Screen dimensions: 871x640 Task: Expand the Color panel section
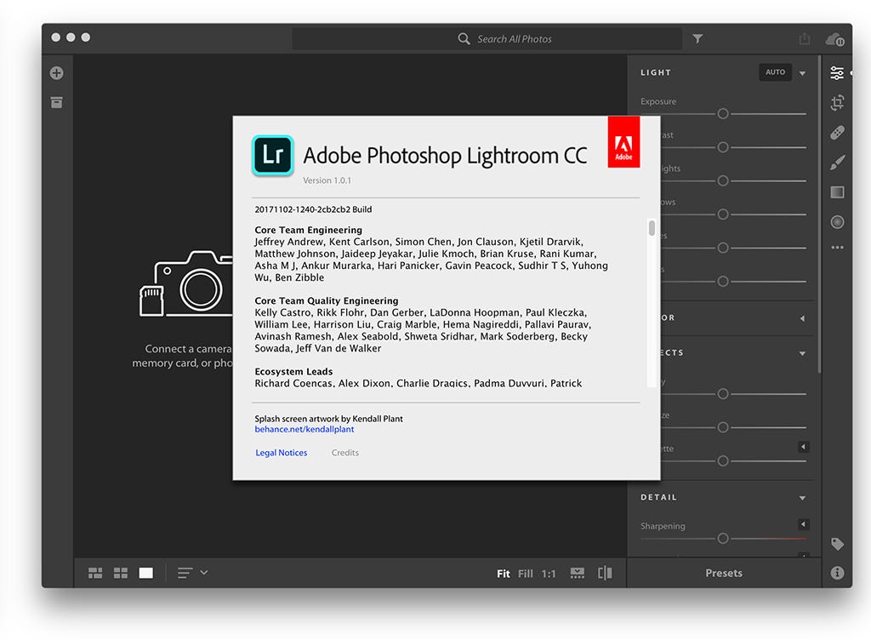point(802,318)
